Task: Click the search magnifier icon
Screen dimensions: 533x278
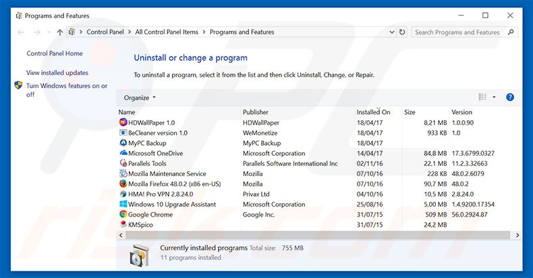Action: click(x=511, y=32)
